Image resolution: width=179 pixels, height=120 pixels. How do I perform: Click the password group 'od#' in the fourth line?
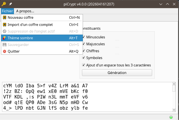tap(7, 103)
